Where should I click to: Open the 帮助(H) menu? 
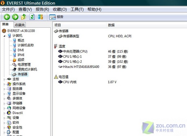[x=94, y=9]
